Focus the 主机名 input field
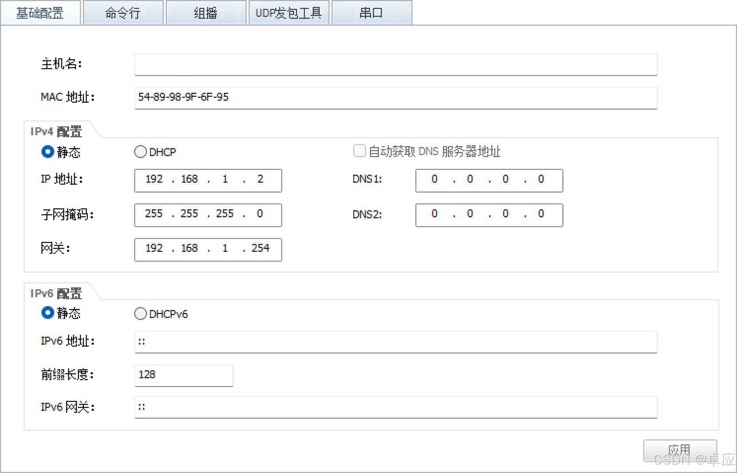737x473 pixels. (x=396, y=65)
